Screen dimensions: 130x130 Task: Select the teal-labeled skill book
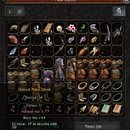coord(106,109)
